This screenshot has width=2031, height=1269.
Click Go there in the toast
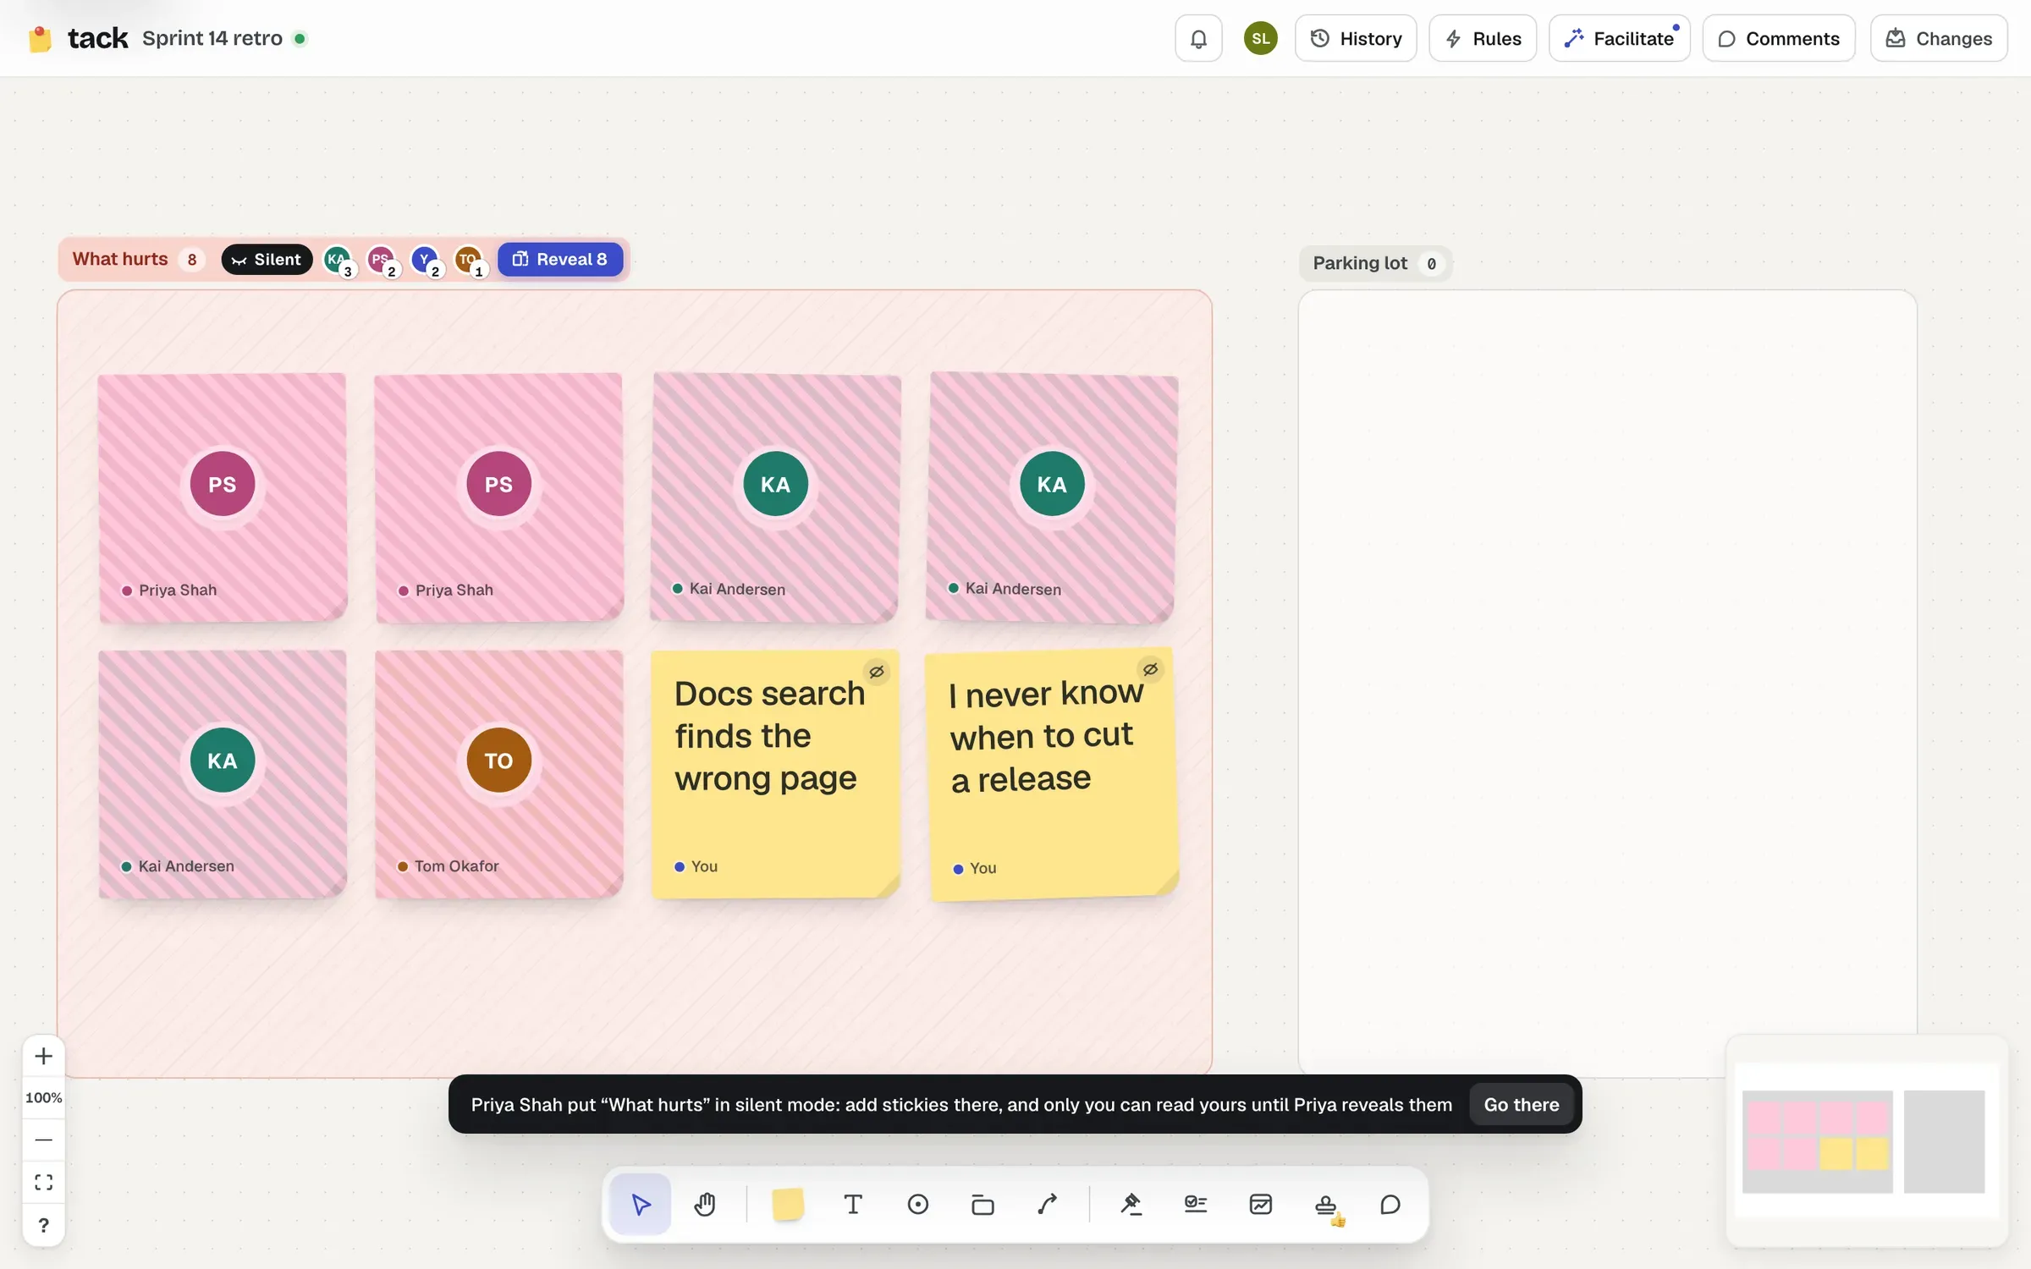1521,1104
